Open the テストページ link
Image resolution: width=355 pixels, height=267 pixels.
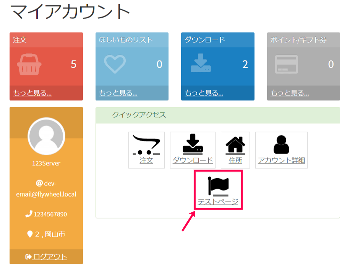(x=218, y=202)
